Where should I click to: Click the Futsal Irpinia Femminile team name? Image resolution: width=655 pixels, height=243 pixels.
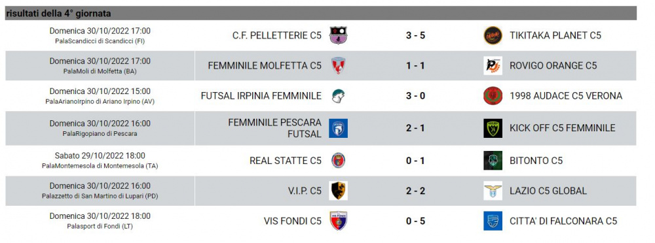point(261,96)
